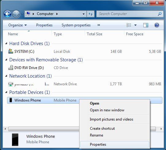This screenshot has width=166, height=150.
Task: Click the Computer icon in address bar
Action: [x=28, y=14]
